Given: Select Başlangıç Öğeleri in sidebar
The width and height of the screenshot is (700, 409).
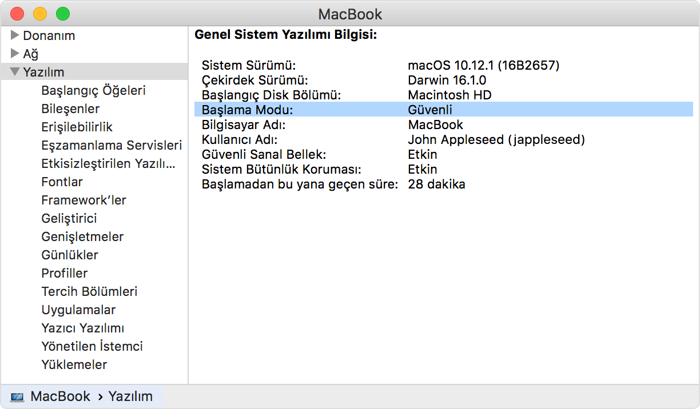Looking at the screenshot, I should click(93, 90).
